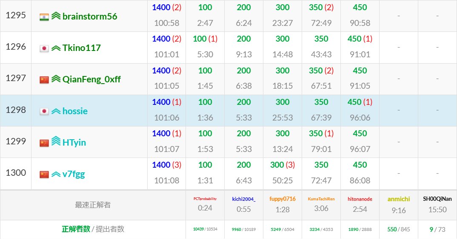The height and width of the screenshot is (239, 457).
Task: Click hossie submission time 96:06
Action: 360,118
